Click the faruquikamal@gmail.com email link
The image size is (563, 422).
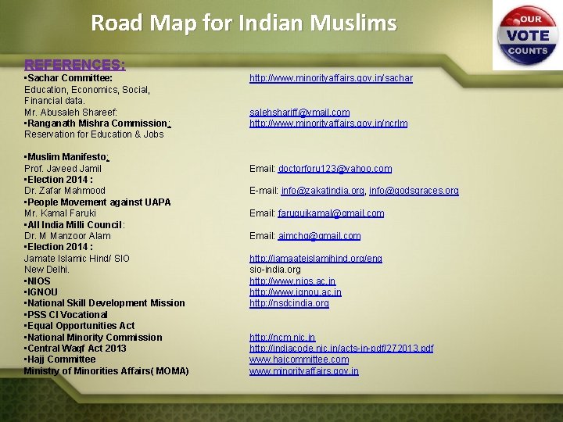pyautogui.click(x=331, y=213)
